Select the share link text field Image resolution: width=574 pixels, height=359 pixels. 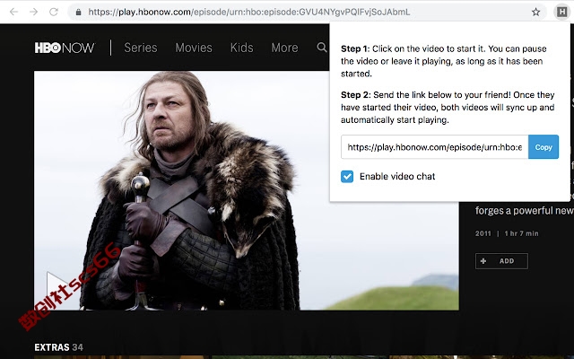click(x=434, y=147)
